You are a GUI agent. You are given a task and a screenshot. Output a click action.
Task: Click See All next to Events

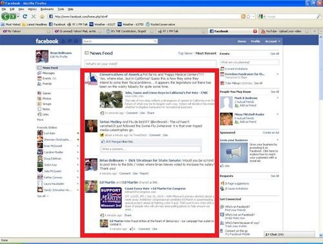coord(275,54)
